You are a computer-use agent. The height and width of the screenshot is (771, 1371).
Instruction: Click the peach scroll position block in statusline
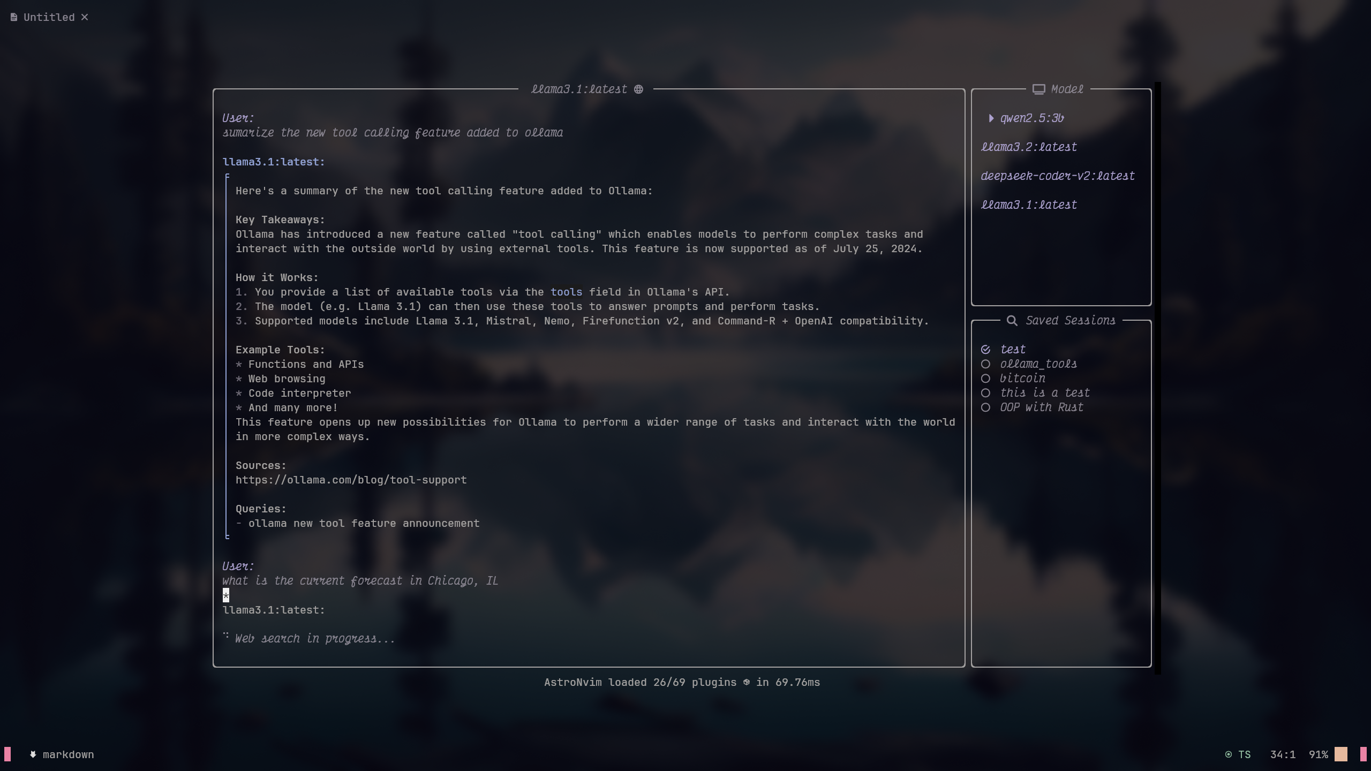point(1340,754)
